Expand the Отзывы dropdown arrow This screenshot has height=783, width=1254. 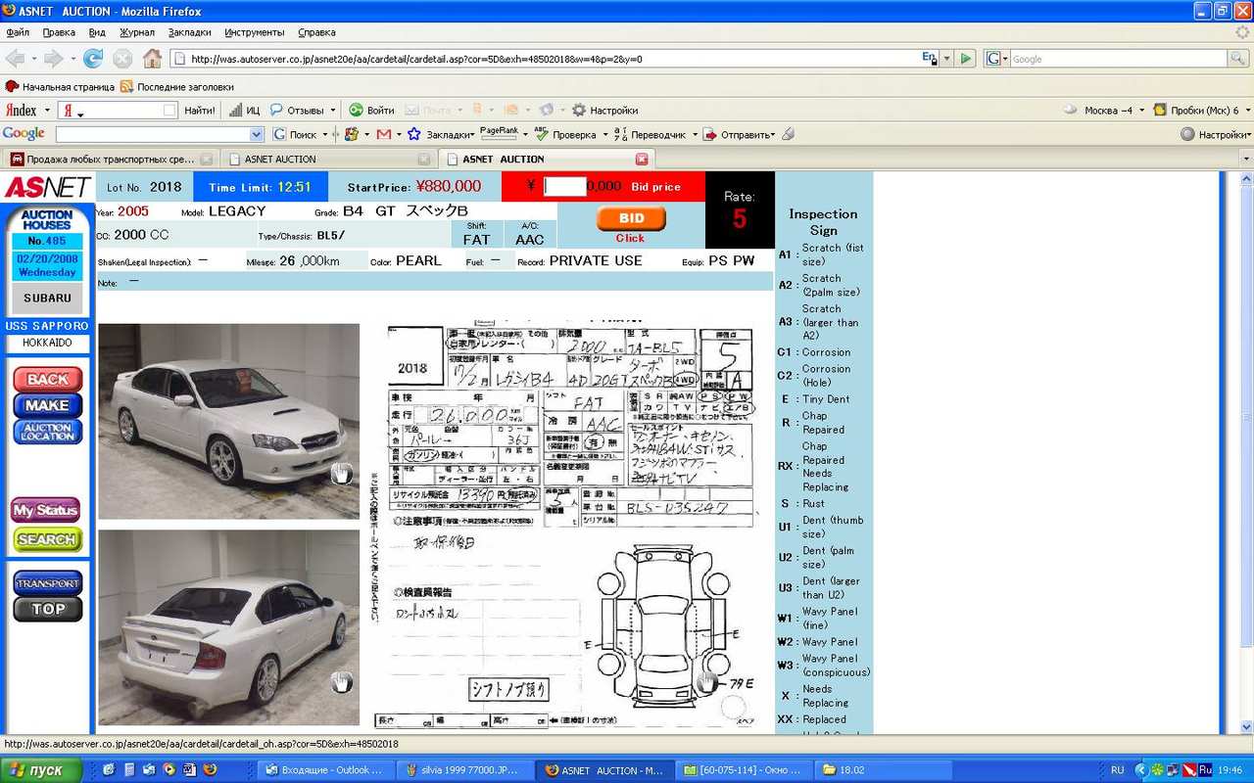click(x=333, y=111)
